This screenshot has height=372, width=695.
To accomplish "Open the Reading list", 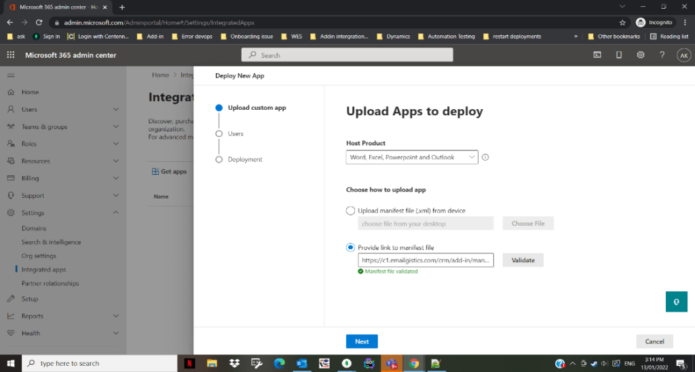I will pyautogui.click(x=669, y=37).
